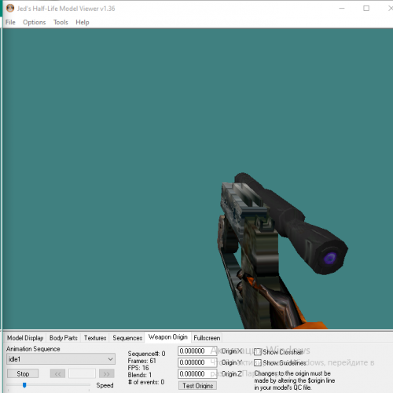Click the 'Blends: 1' text
Image resolution: width=393 pixels, height=393 pixels.
pyautogui.click(x=140, y=375)
